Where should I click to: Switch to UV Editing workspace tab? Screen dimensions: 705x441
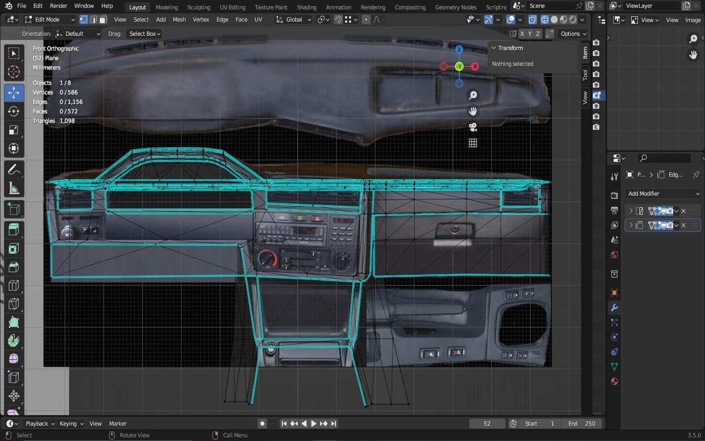(x=232, y=7)
